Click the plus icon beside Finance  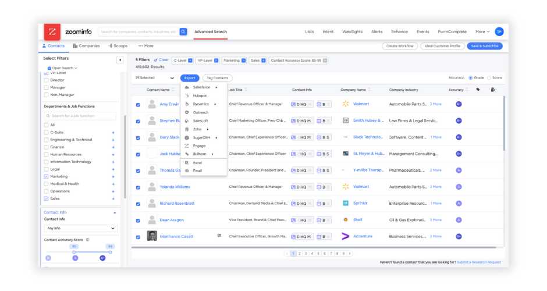pyautogui.click(x=113, y=147)
